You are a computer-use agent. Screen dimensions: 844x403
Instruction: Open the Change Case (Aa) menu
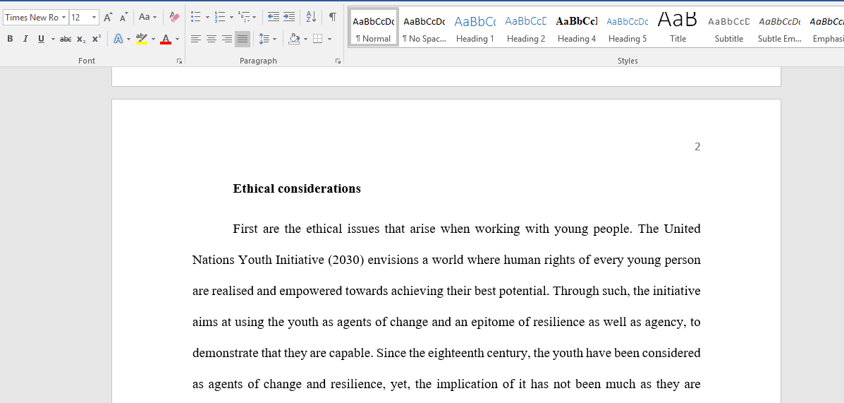(x=147, y=17)
